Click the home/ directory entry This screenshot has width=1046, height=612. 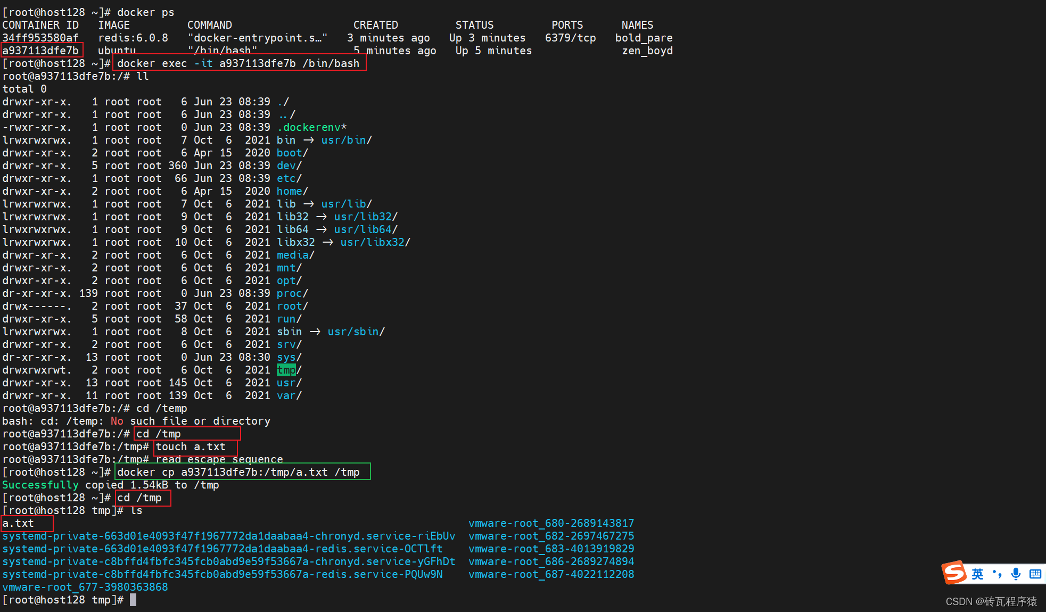tap(292, 191)
